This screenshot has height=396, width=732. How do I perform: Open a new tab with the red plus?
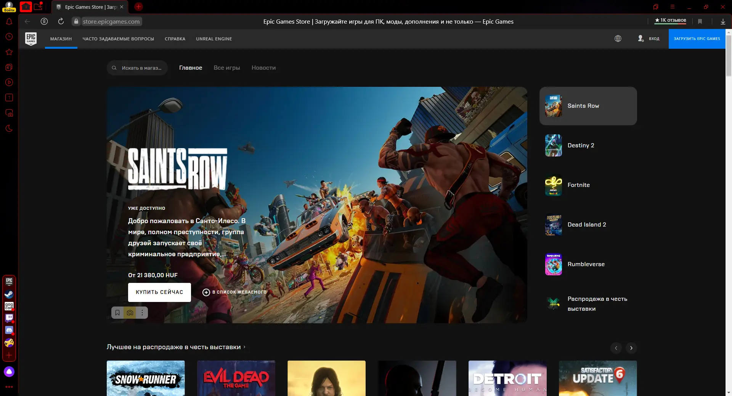pos(138,6)
